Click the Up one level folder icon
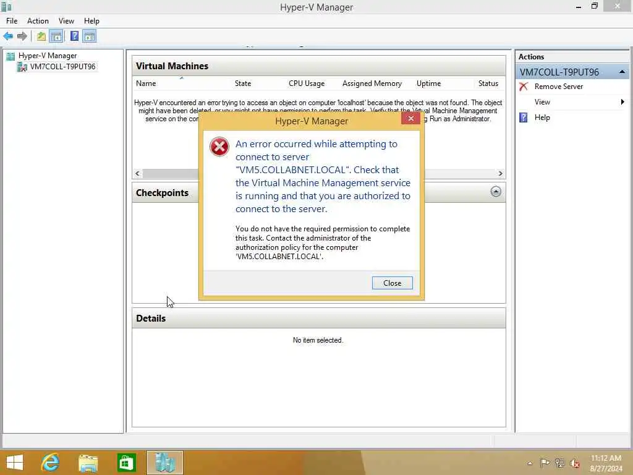633x475 pixels. tap(41, 36)
